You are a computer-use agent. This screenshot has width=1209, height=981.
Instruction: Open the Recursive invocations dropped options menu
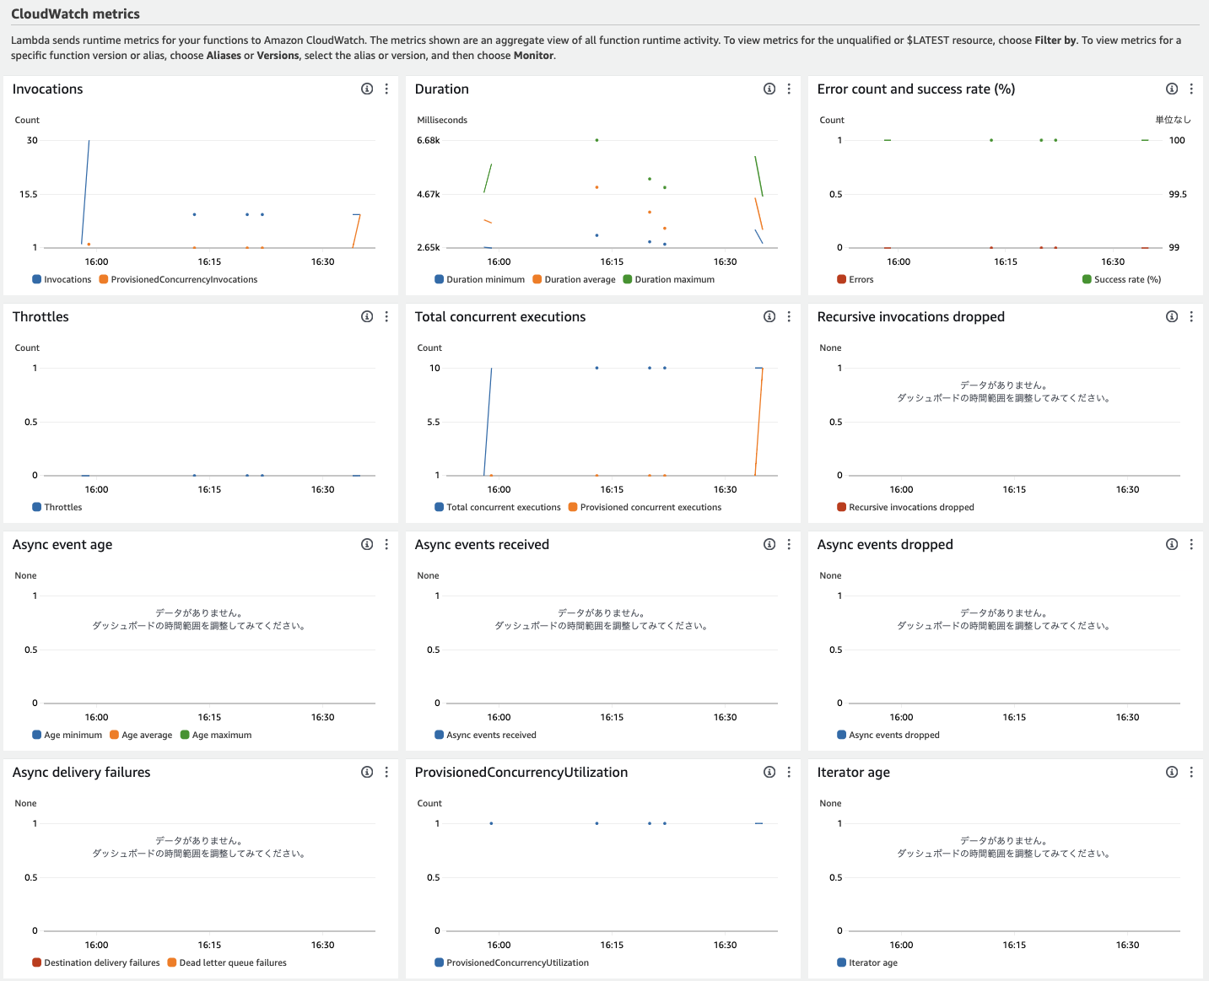(1191, 316)
